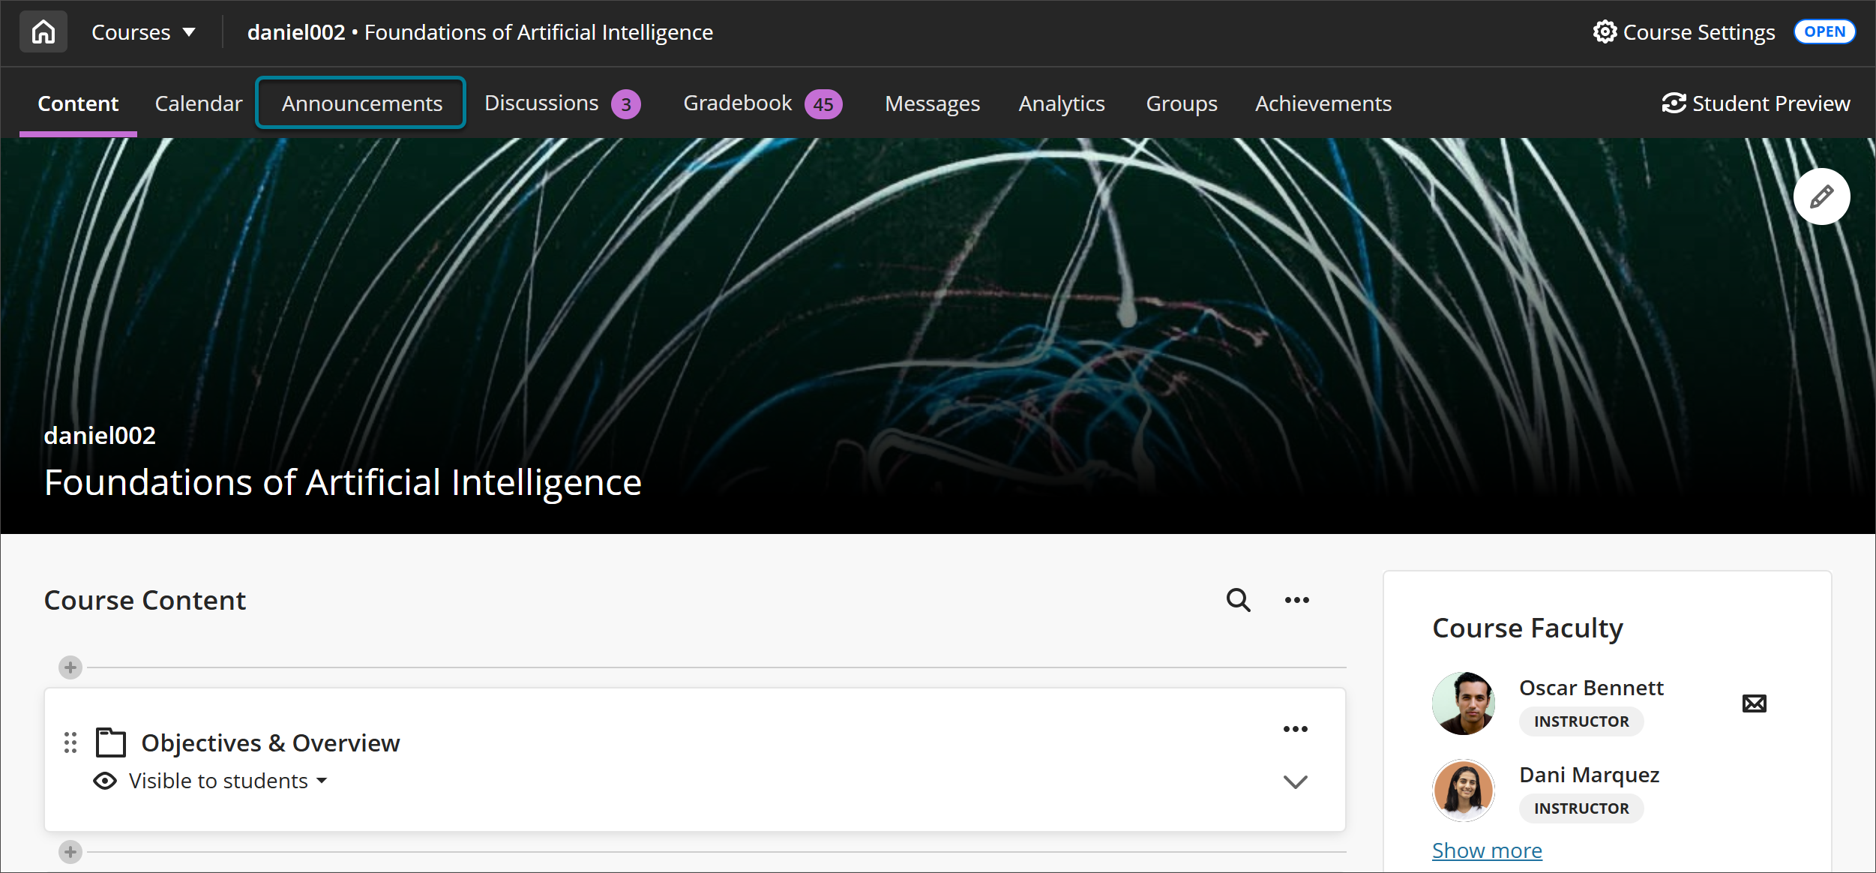Screen dimensions: 1876x873
Task: Open the Course Content ellipsis menu
Action: [1296, 600]
